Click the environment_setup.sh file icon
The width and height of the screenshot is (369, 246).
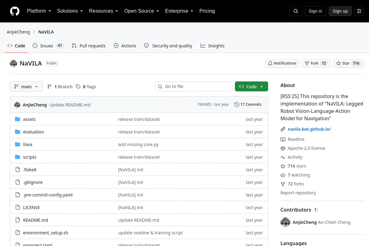[x=18, y=233]
